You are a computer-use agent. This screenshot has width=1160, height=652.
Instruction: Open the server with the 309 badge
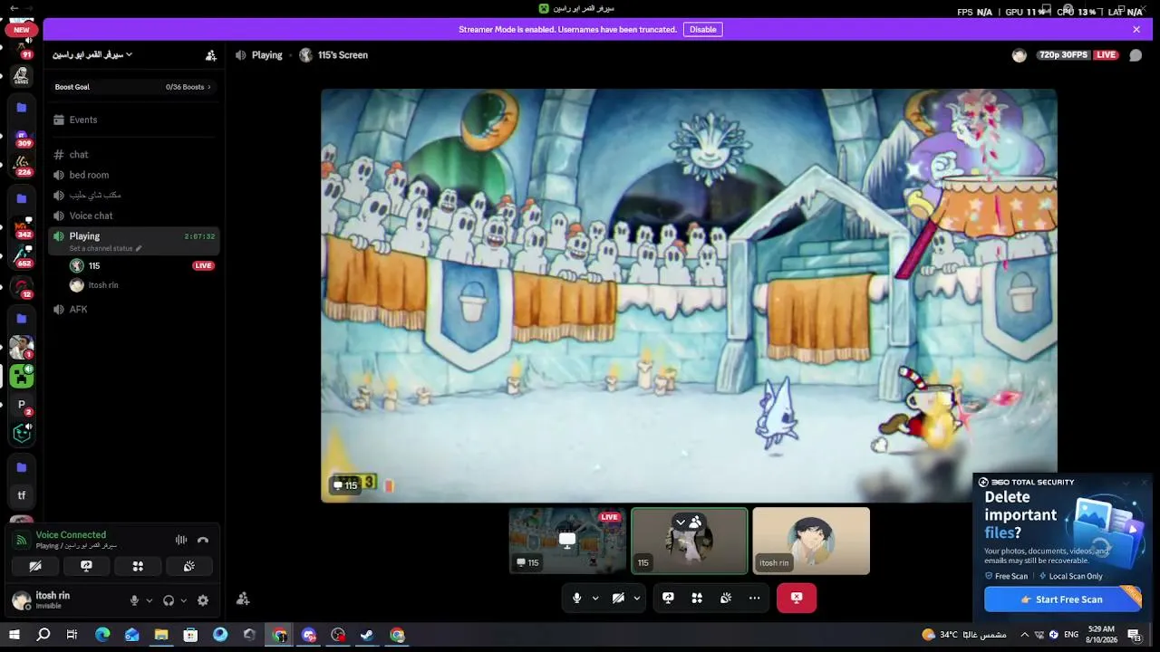click(22, 138)
